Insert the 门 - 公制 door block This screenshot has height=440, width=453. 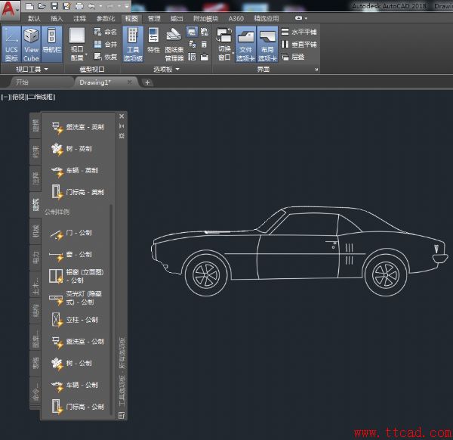72,233
